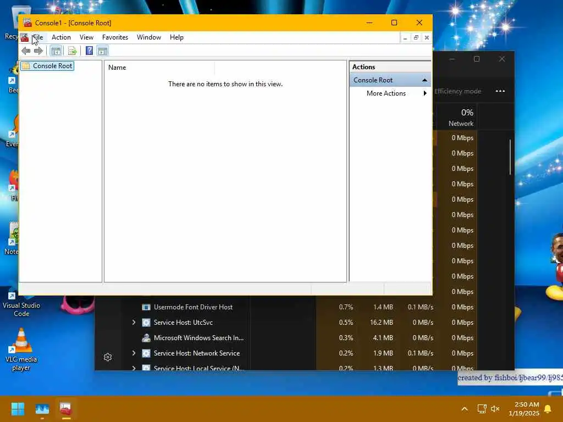Switch to Task Manager taskbar icon
This screenshot has height=422, width=563.
pos(42,409)
